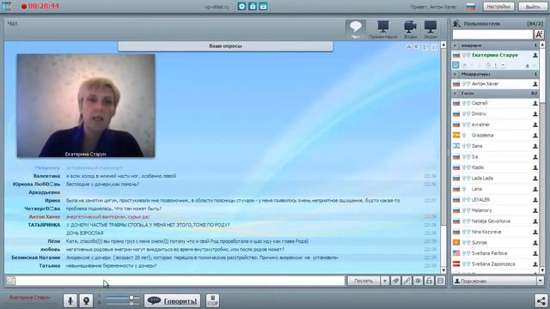Click the share icon at bottom right
Image resolution: width=550 pixels, height=309 pixels.
click(x=541, y=301)
